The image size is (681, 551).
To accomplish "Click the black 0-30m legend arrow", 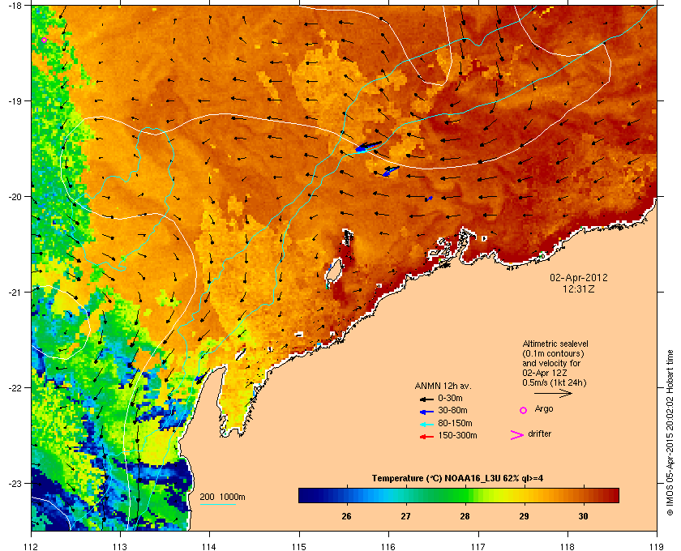I will point(426,399).
